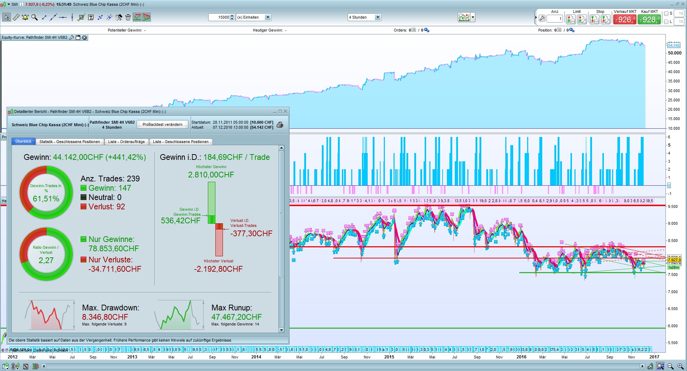
Task: Open the Einheiten units dropdown
Action: [268, 17]
